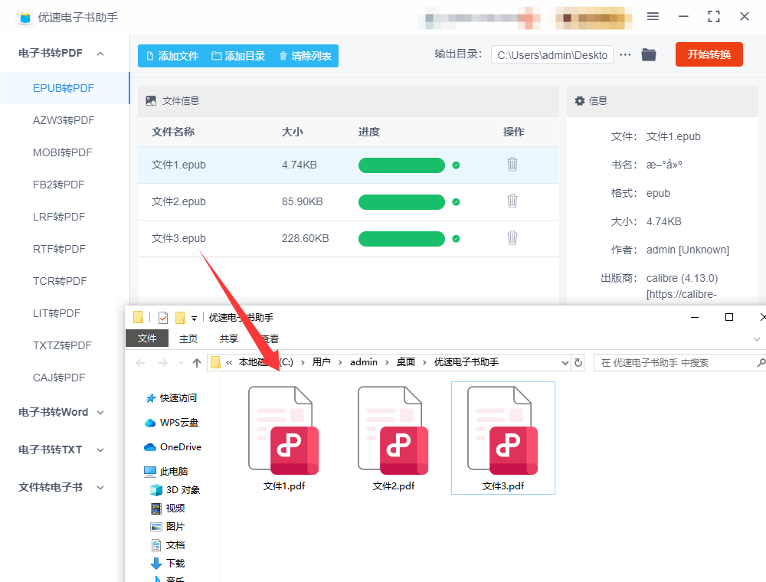
Task: Click 文件3.epub progress bar
Action: click(x=401, y=238)
